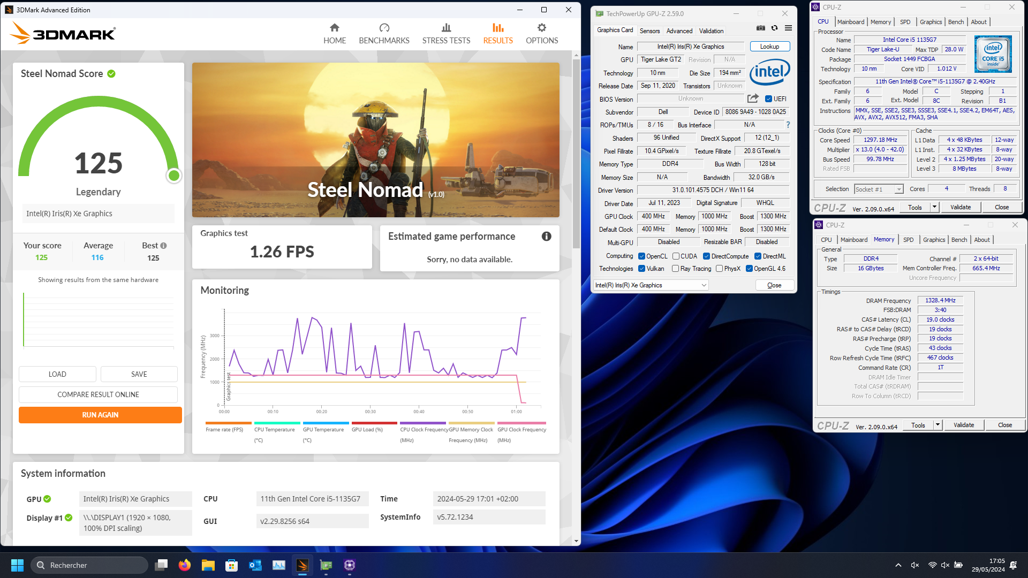The width and height of the screenshot is (1028, 578).
Task: Switch to the Advanced tab in GPU-Z
Action: point(679,31)
